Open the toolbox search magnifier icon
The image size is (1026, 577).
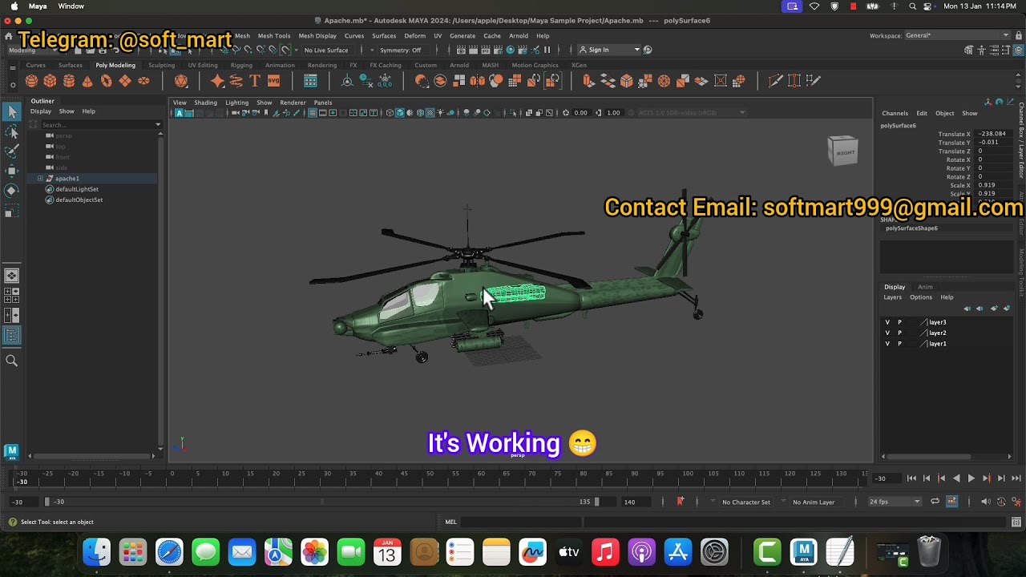pyautogui.click(x=11, y=361)
